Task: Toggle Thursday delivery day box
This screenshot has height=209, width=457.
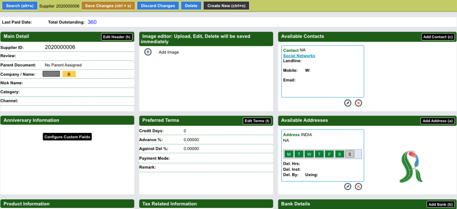Action: (319, 154)
